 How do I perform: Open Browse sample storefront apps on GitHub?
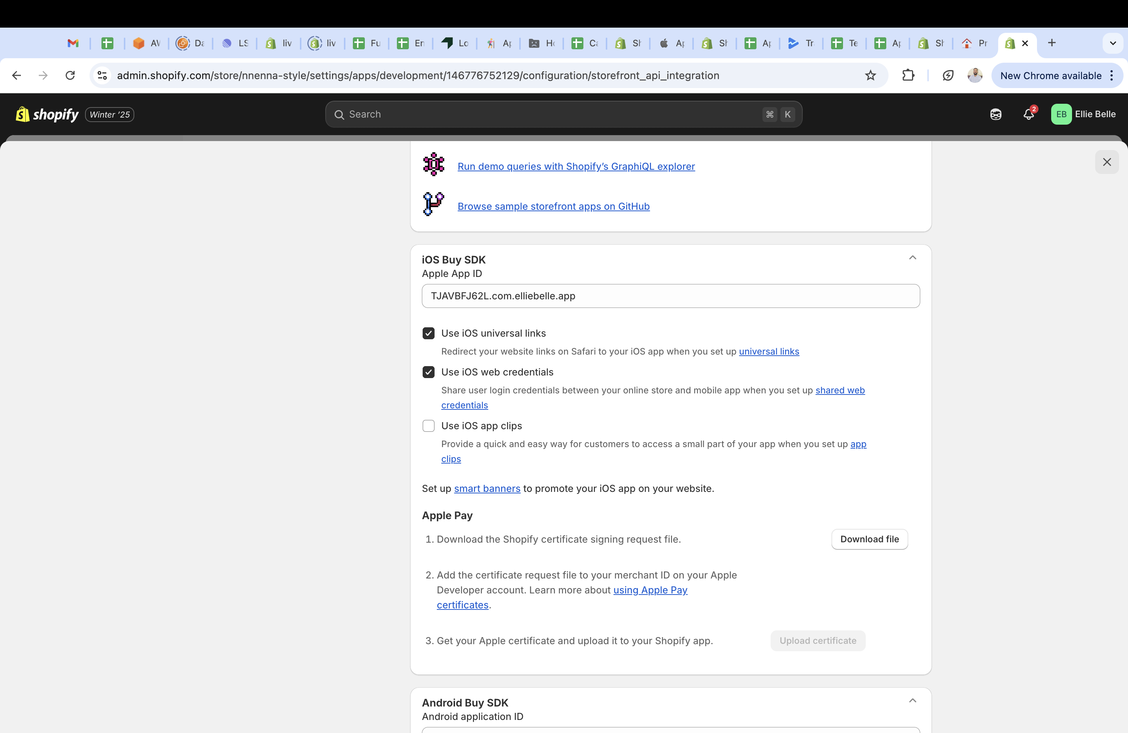(x=553, y=206)
